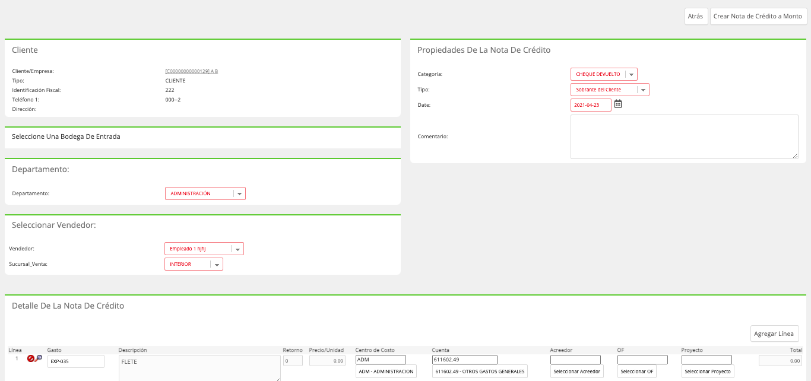Screen dimensions: 811x381
Task: Click Crear Nota de Crédito a Monto
Action: pos(758,16)
